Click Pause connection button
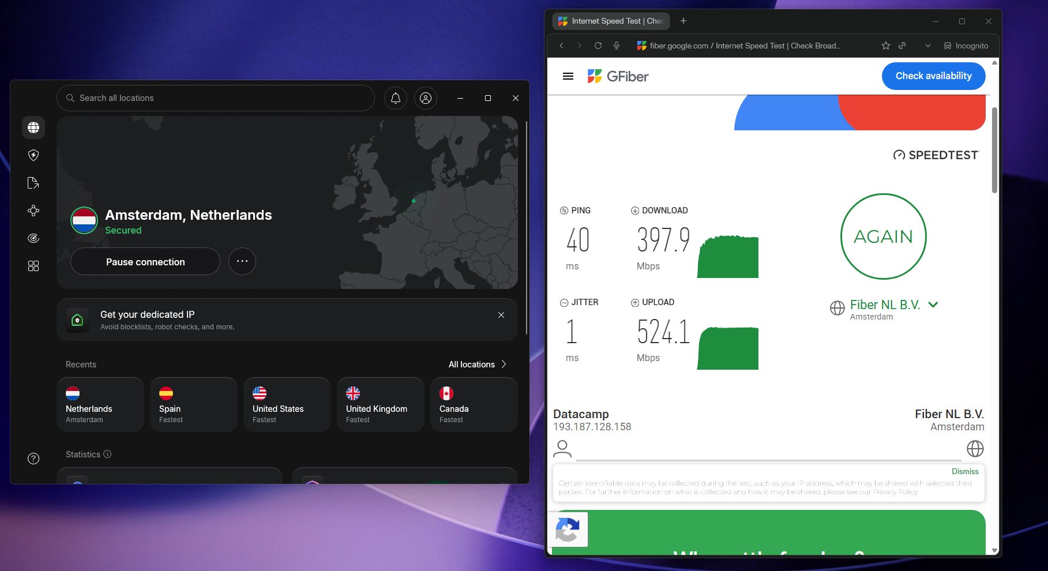 [145, 261]
